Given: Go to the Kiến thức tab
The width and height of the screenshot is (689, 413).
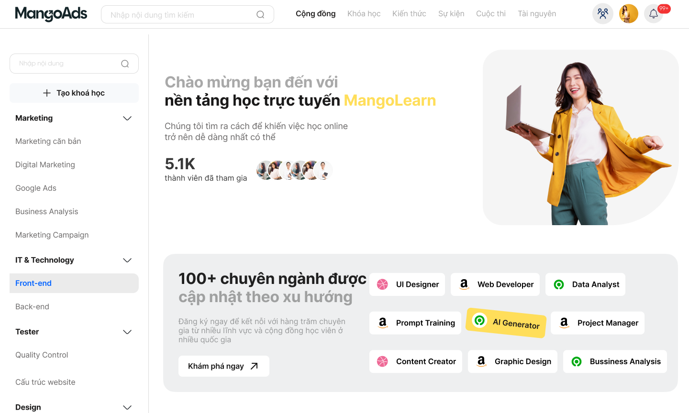Looking at the screenshot, I should point(409,14).
